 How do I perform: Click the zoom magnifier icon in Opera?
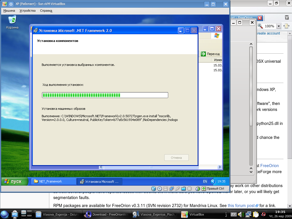coord(260,26)
